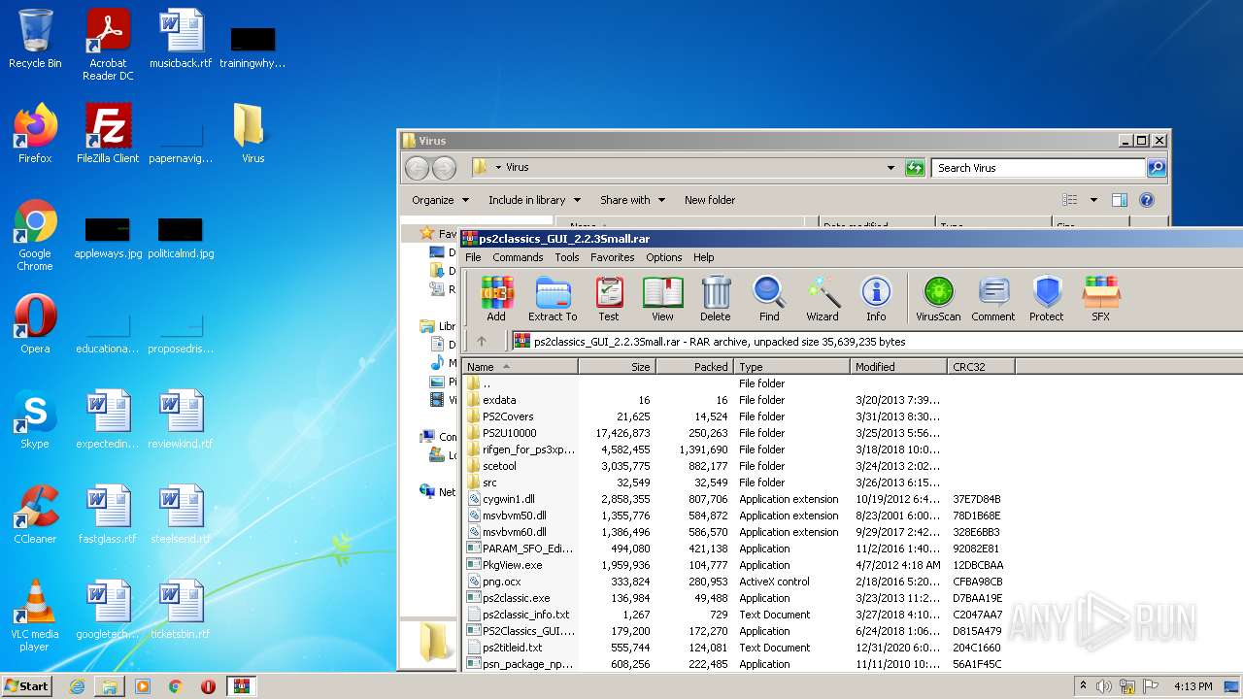Click the WinRAR taskbar button
The width and height of the screenshot is (1243, 699).
point(241,686)
